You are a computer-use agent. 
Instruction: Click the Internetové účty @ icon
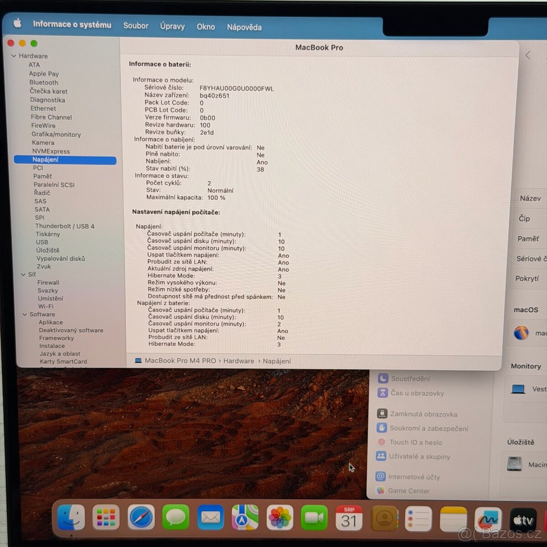tap(380, 476)
